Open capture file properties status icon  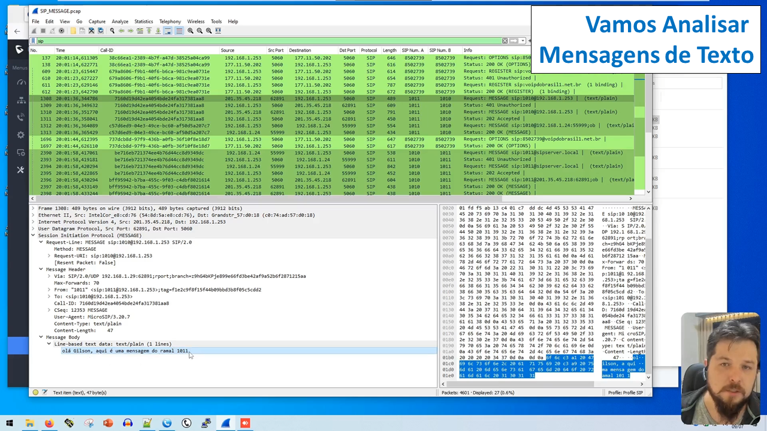click(45, 393)
